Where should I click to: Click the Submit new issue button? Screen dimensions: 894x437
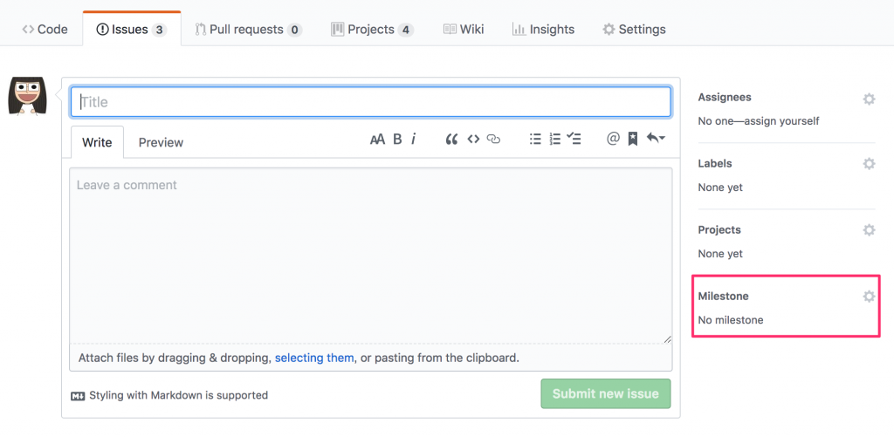tap(606, 394)
